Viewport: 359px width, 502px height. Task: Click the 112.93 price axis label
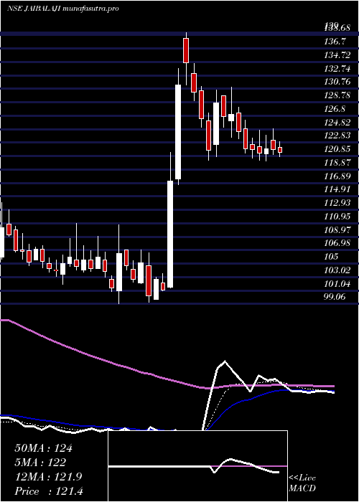click(x=337, y=203)
